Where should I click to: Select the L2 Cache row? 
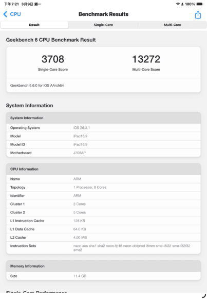pos(103,238)
